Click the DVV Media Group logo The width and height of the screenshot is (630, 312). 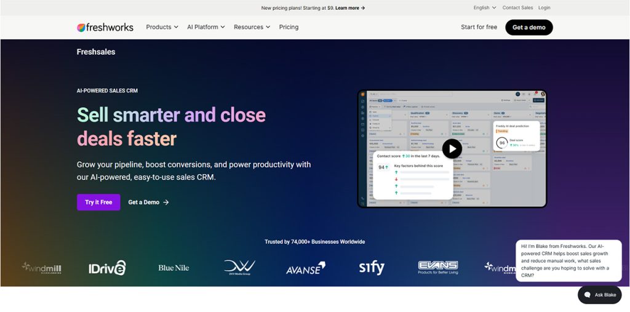coord(239,267)
